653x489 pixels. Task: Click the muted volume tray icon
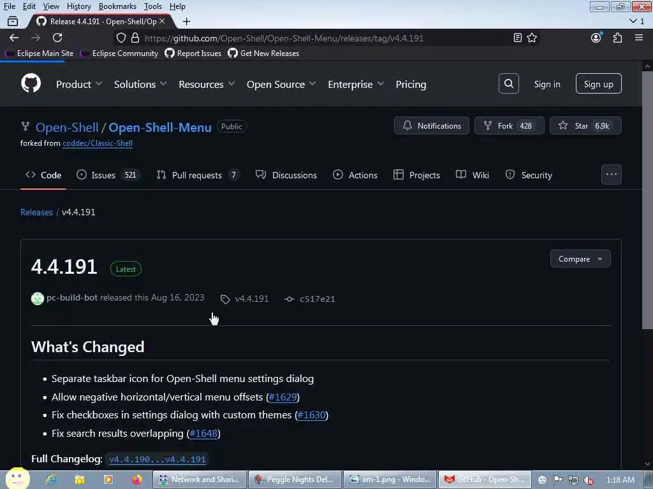point(589,480)
